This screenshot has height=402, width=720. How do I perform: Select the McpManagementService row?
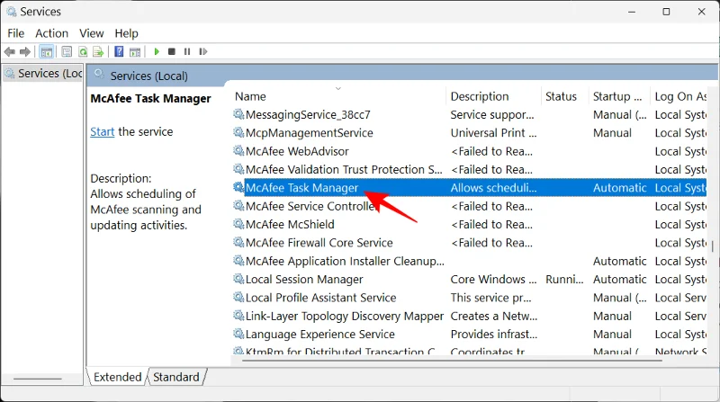click(x=469, y=132)
